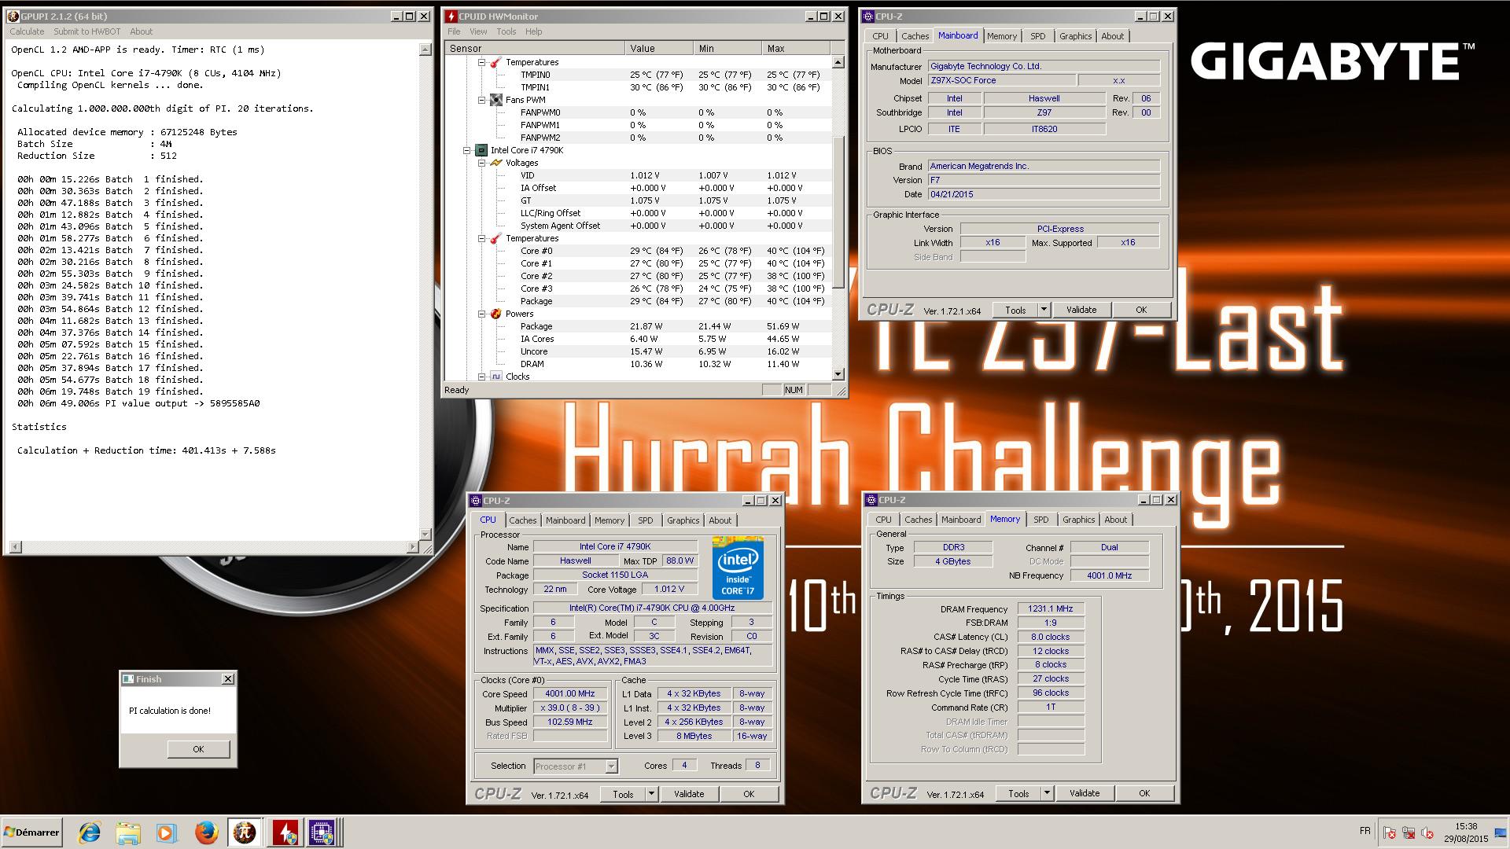The width and height of the screenshot is (1510, 849).
Task: Open Firefox from the taskbar
Action: click(x=206, y=832)
